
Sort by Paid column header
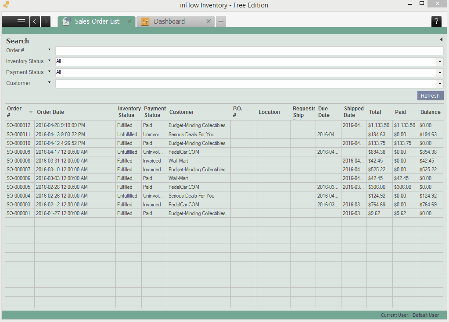tap(405, 112)
